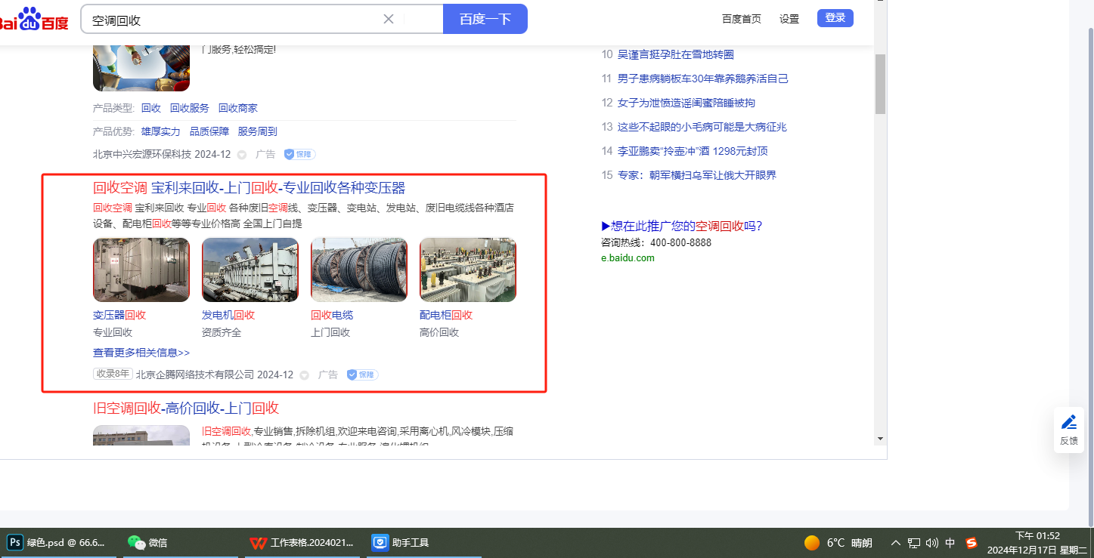Open the 设置 menu

coord(789,19)
